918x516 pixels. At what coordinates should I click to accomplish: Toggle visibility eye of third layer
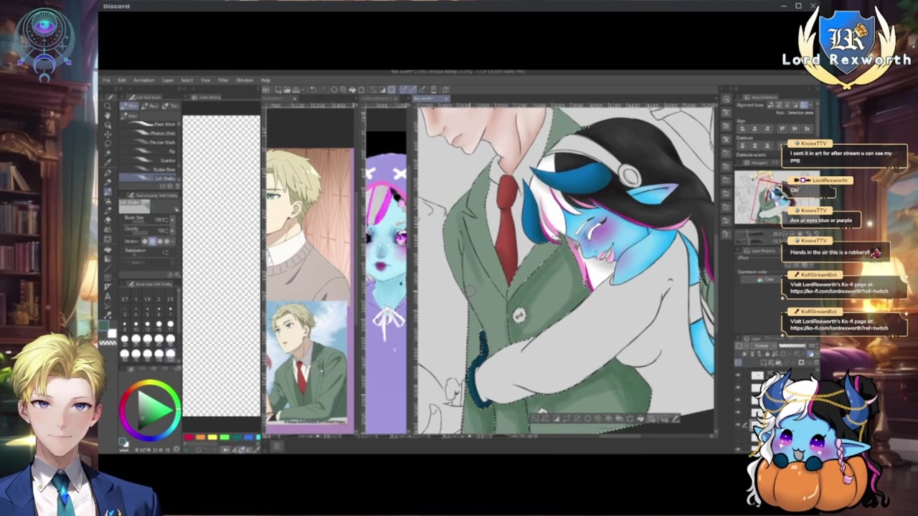tap(738, 399)
